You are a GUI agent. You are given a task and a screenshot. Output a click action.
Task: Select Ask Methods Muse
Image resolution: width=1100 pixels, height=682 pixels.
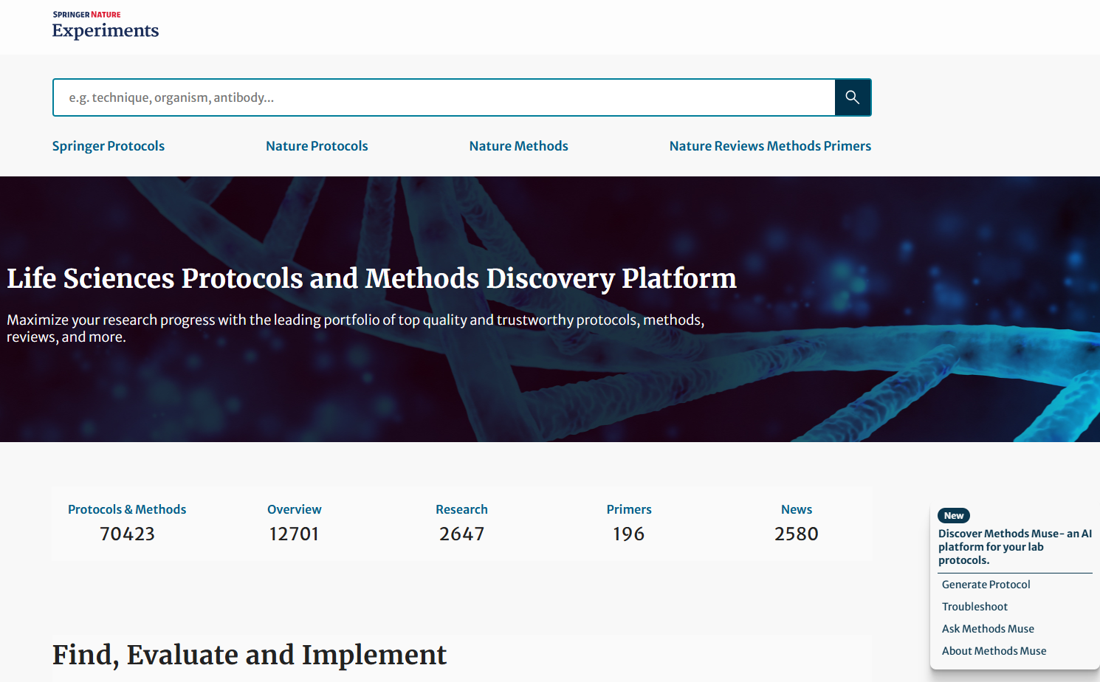pos(988,629)
